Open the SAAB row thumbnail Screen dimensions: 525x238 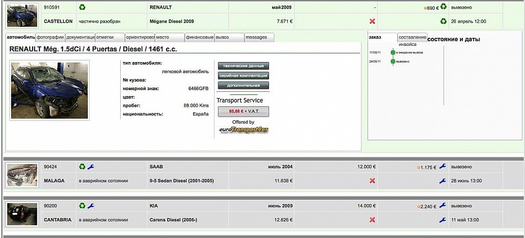coord(22,175)
